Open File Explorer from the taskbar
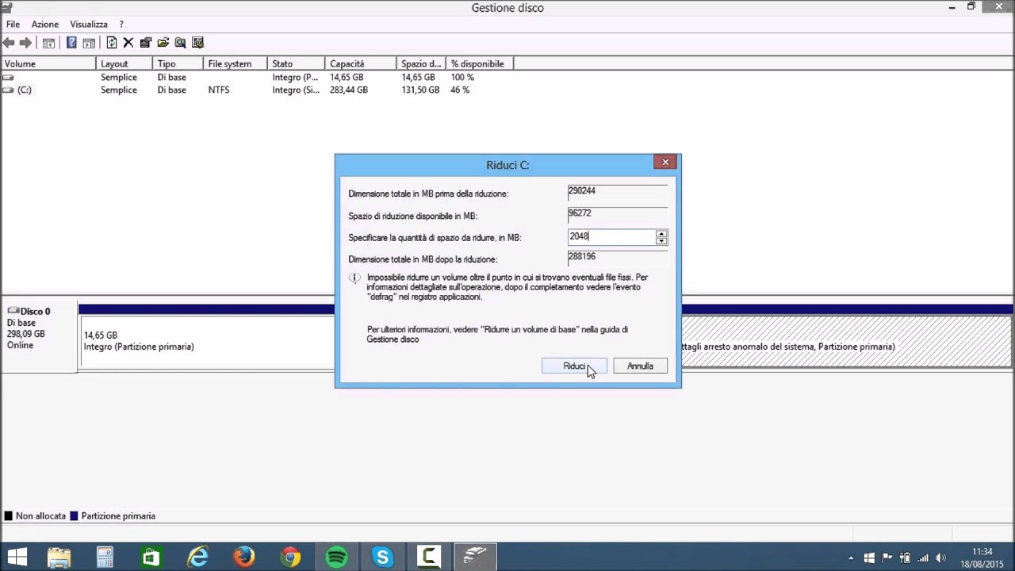The height and width of the screenshot is (571, 1015). click(59, 558)
